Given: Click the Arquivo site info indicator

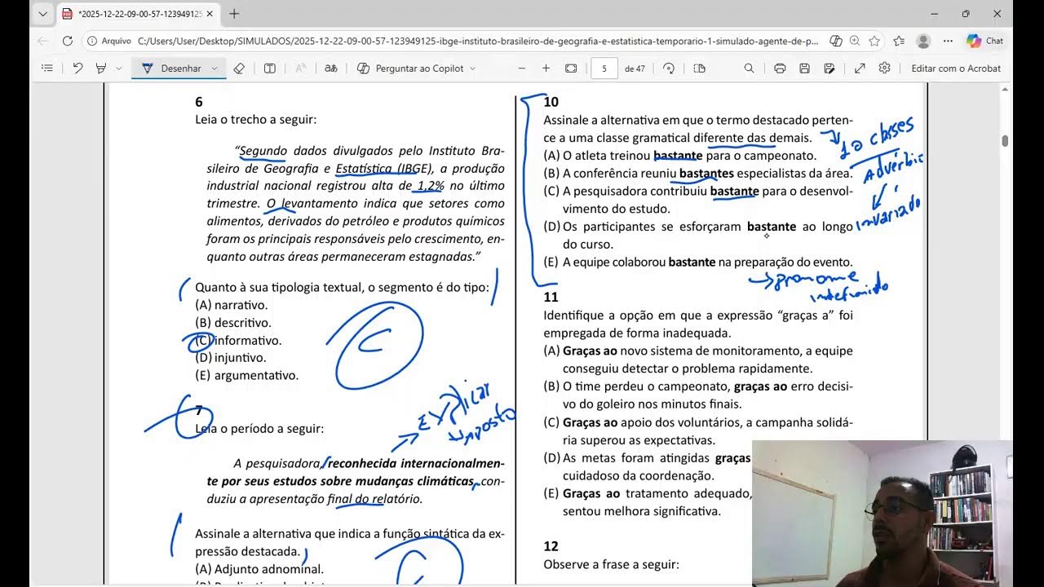Looking at the screenshot, I should coord(109,41).
